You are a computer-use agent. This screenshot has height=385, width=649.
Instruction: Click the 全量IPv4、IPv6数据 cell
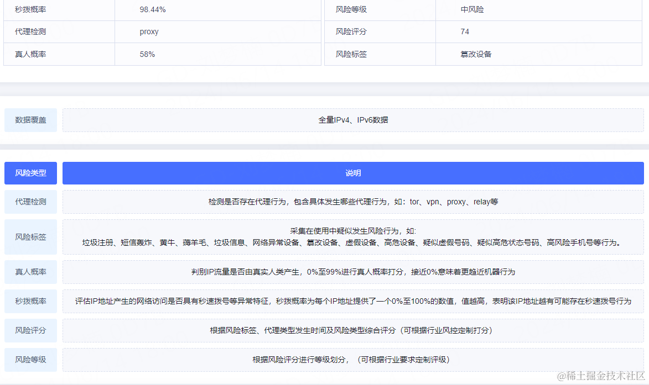[354, 120]
